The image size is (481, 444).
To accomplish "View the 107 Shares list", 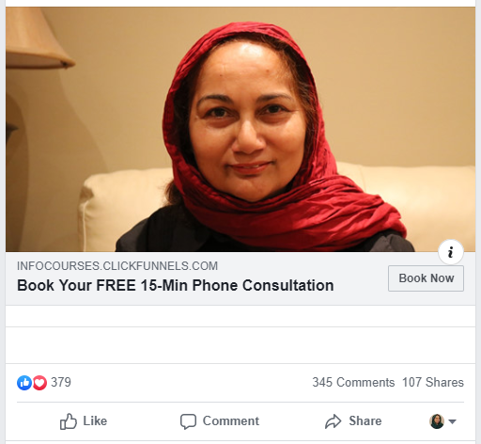I will (433, 383).
